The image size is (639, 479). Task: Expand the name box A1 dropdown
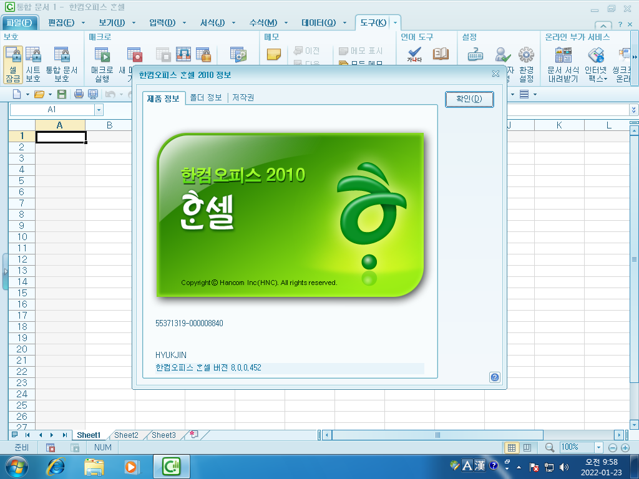click(99, 110)
